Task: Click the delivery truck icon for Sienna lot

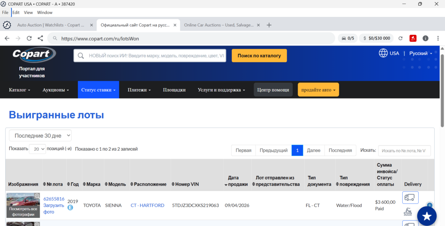Action: [410, 197]
